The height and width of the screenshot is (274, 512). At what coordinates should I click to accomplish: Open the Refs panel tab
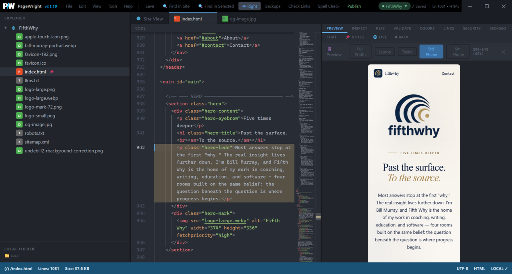click(380, 28)
